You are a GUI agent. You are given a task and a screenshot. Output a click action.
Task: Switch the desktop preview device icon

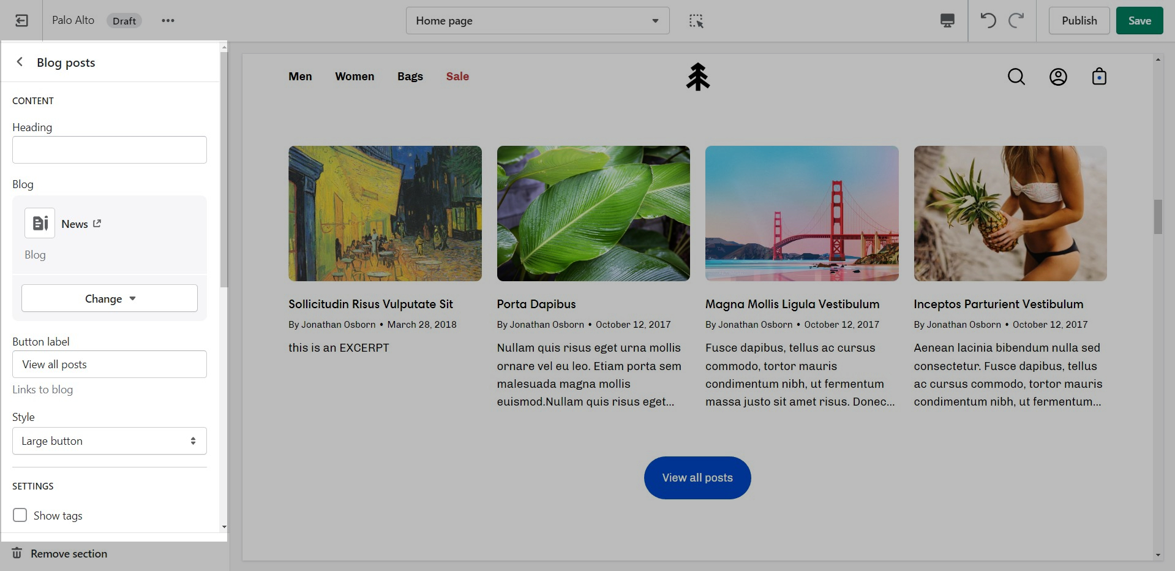947,21
